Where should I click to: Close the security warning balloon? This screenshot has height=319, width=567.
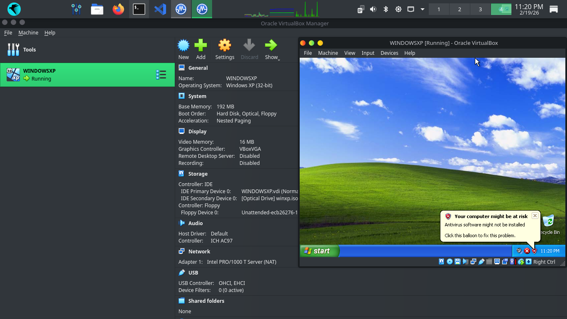coord(535,216)
